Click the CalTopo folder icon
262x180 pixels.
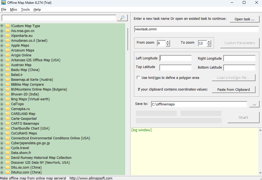[x=8, y=104]
